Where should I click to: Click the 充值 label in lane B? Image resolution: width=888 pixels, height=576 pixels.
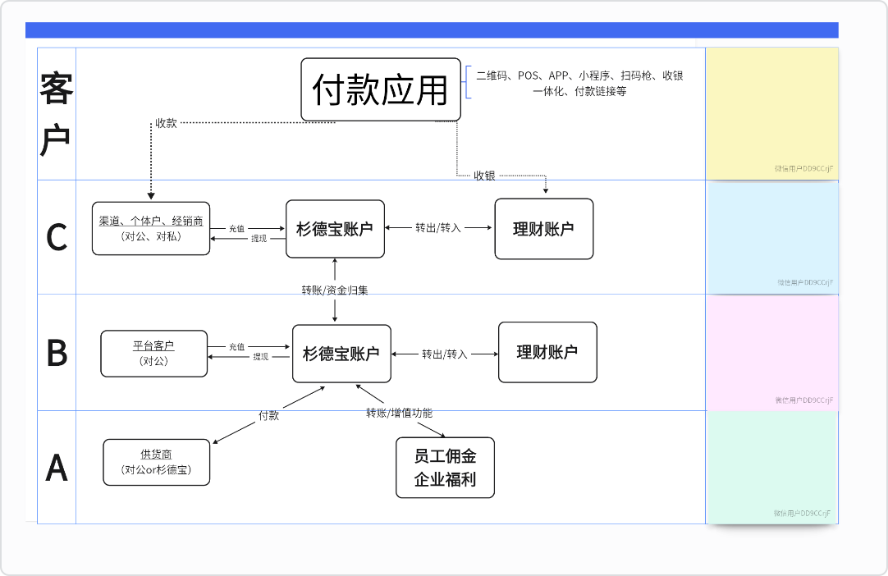[x=236, y=346]
